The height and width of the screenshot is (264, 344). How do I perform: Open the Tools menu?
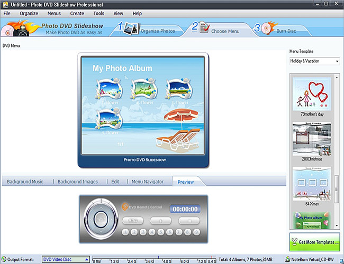coord(99,14)
